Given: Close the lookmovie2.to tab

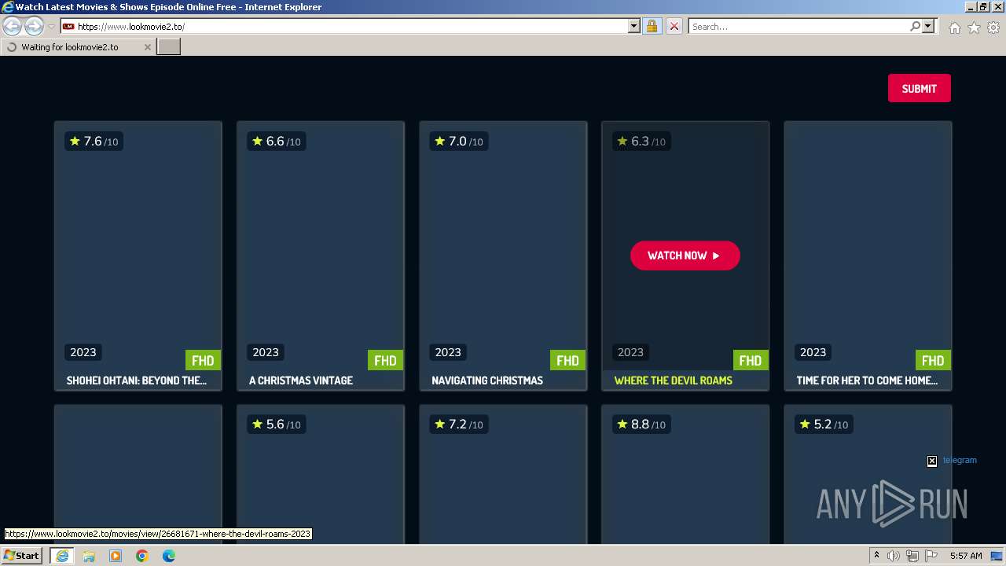Looking at the screenshot, I should pos(147,47).
